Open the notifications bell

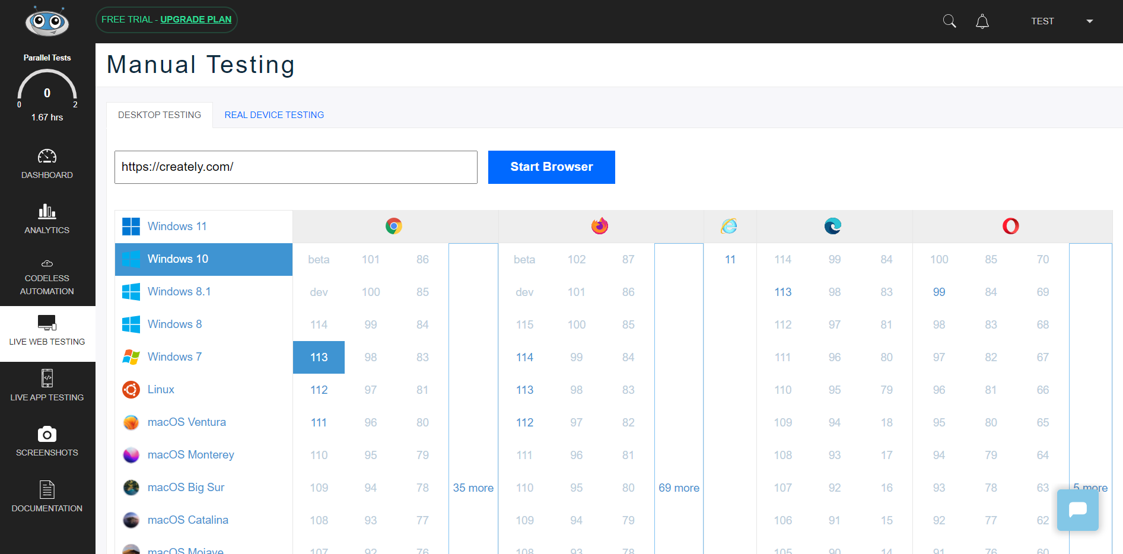click(982, 21)
